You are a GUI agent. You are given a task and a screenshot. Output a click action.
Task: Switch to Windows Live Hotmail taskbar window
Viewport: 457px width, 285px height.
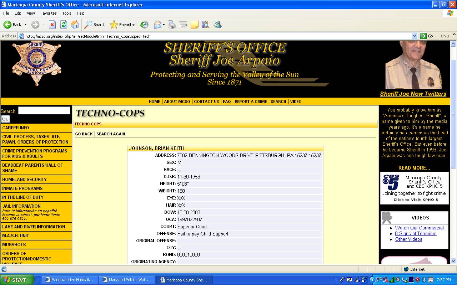(x=69, y=280)
